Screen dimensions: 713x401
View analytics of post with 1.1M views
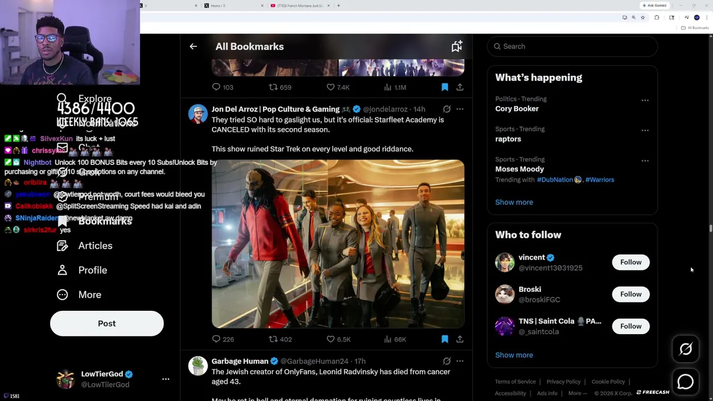(395, 87)
